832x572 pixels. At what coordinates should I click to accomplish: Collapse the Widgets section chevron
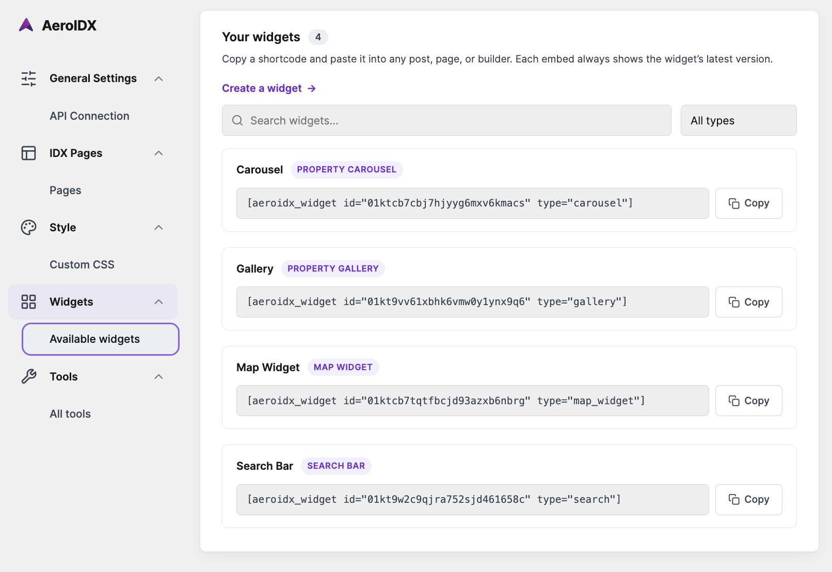pyautogui.click(x=159, y=301)
